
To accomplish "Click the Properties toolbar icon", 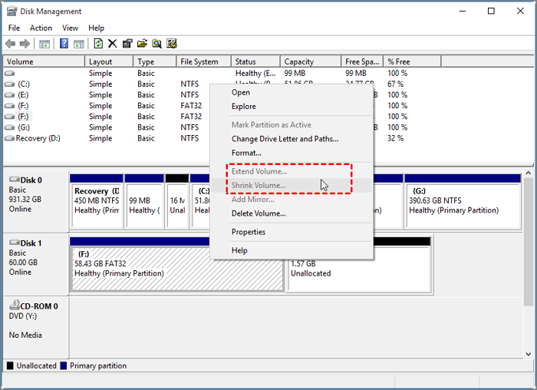I will click(127, 44).
